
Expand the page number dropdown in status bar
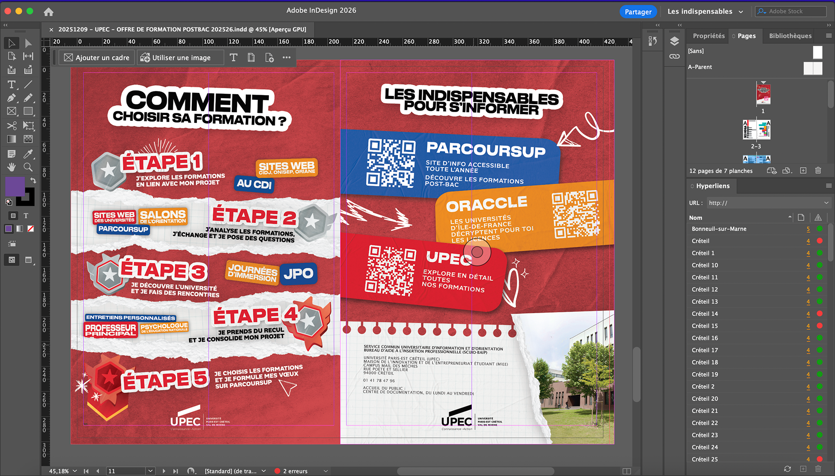point(150,471)
